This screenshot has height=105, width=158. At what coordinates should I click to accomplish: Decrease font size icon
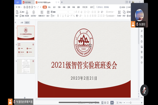79,12
